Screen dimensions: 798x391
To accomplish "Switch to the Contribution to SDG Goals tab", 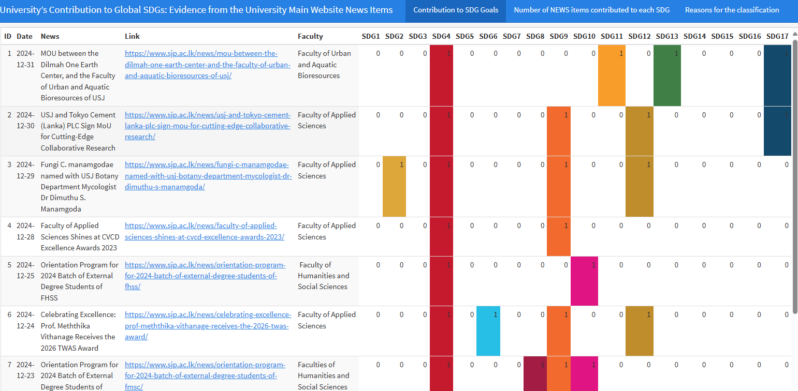I will tap(456, 10).
